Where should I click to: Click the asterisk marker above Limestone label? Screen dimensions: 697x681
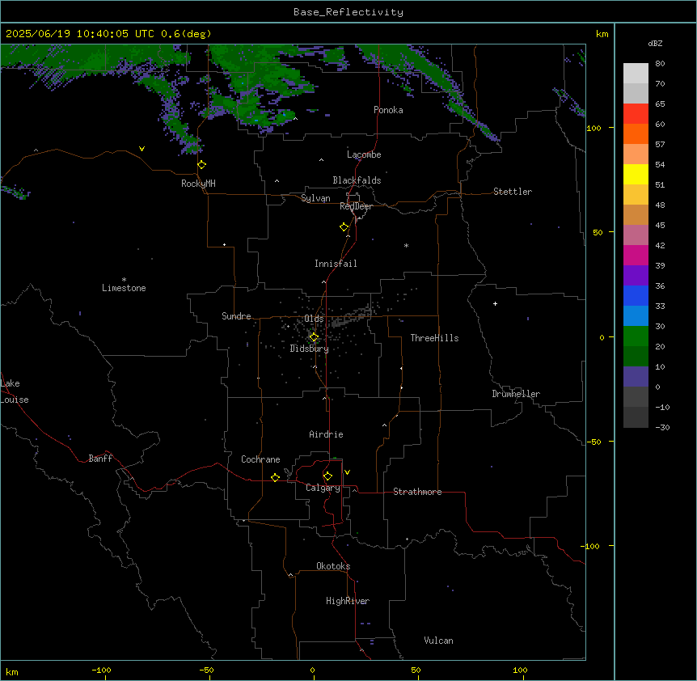tap(124, 280)
